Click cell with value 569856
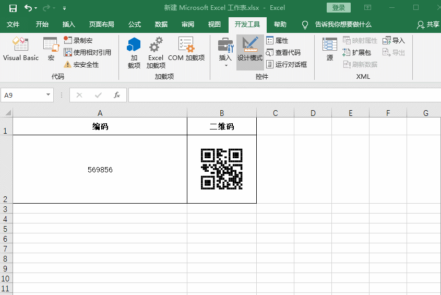This screenshot has width=441, height=295. pos(100,170)
